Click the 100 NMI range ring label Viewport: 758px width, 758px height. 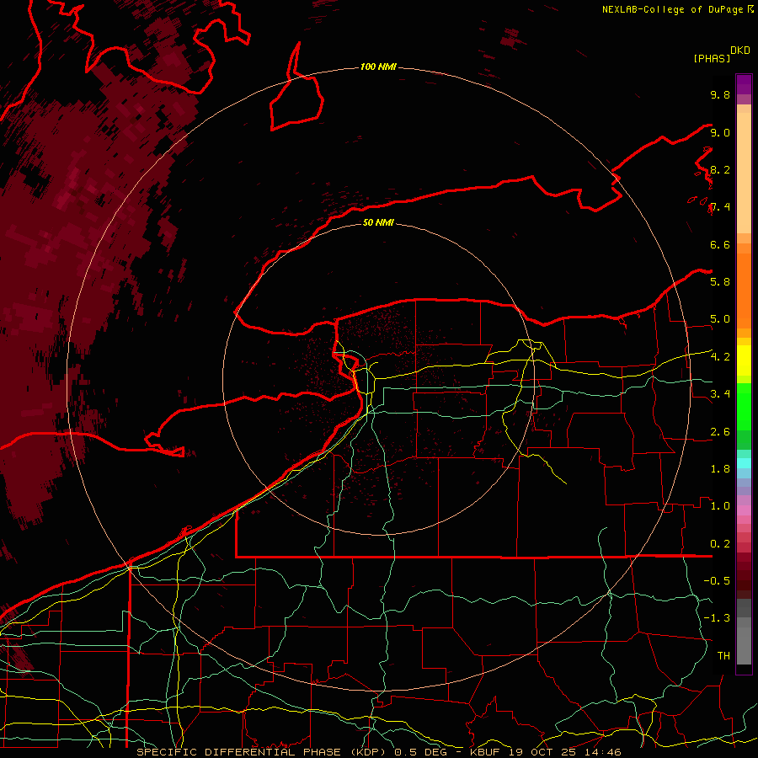378,67
